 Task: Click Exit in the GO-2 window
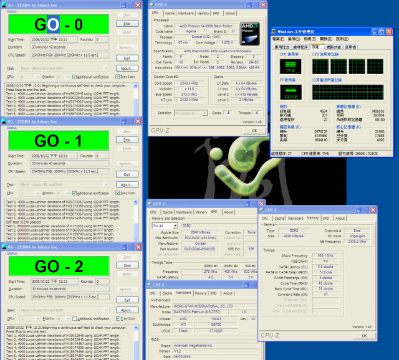[127, 300]
